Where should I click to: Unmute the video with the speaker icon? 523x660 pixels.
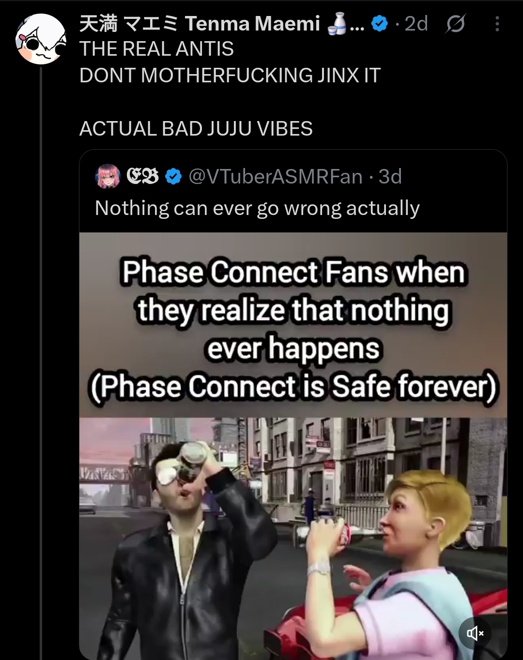click(x=475, y=633)
